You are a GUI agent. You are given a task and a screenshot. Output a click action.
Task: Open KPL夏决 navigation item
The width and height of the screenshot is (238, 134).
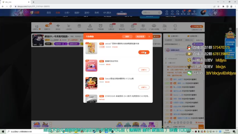[x=107, y=13]
